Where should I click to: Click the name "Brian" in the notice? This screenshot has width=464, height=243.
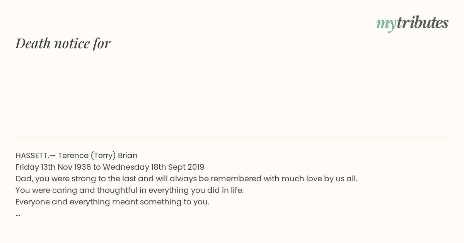tap(128, 155)
